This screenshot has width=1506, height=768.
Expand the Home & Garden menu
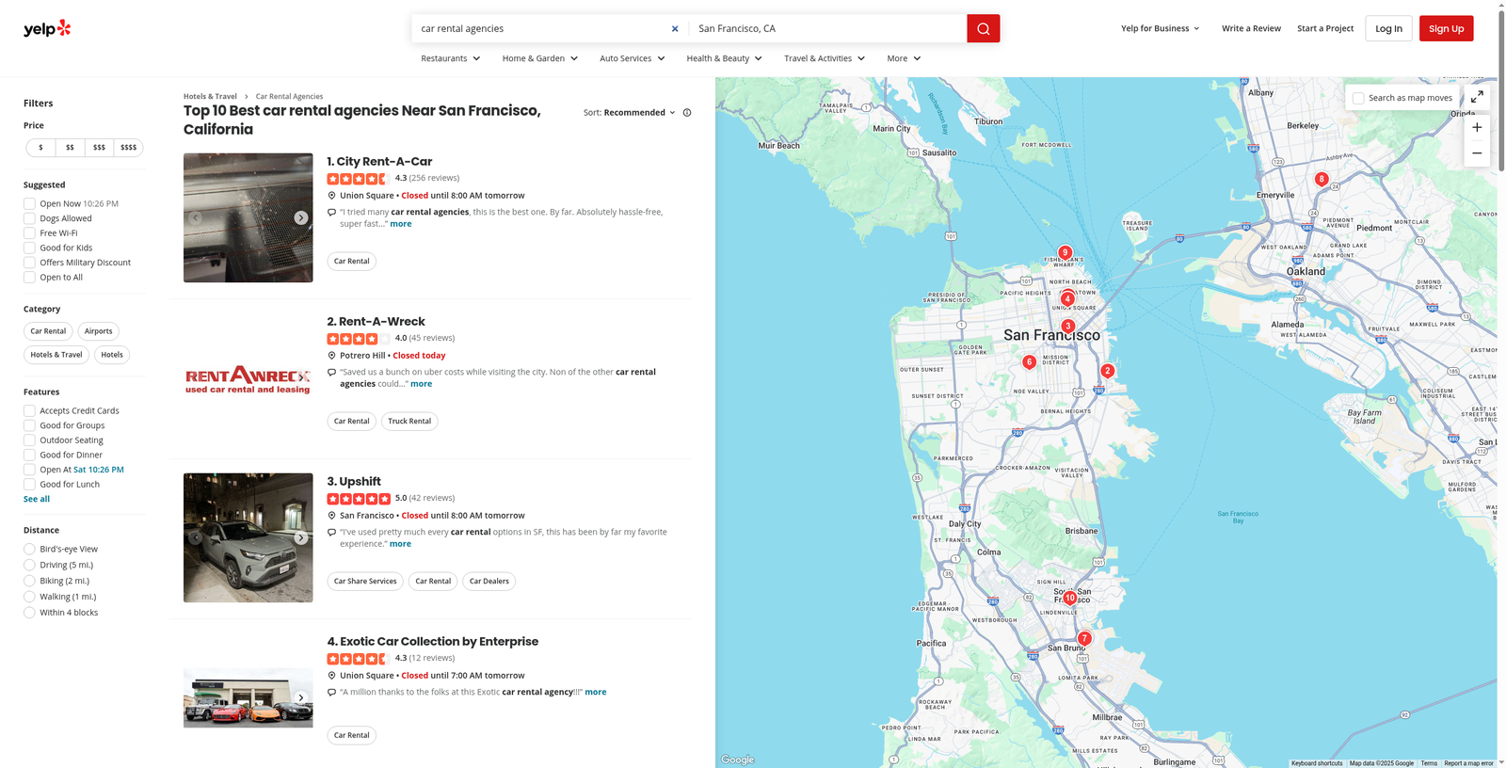tap(540, 58)
